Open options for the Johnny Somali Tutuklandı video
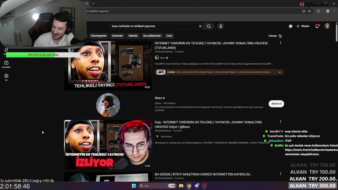Viewport: 338px width, 190px height. [x=280, y=43]
